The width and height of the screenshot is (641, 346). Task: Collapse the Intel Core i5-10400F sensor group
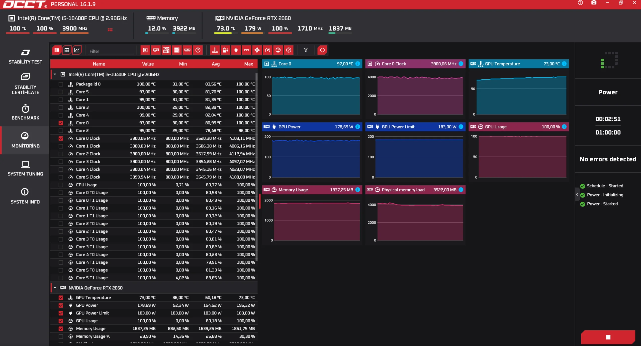[x=55, y=74]
